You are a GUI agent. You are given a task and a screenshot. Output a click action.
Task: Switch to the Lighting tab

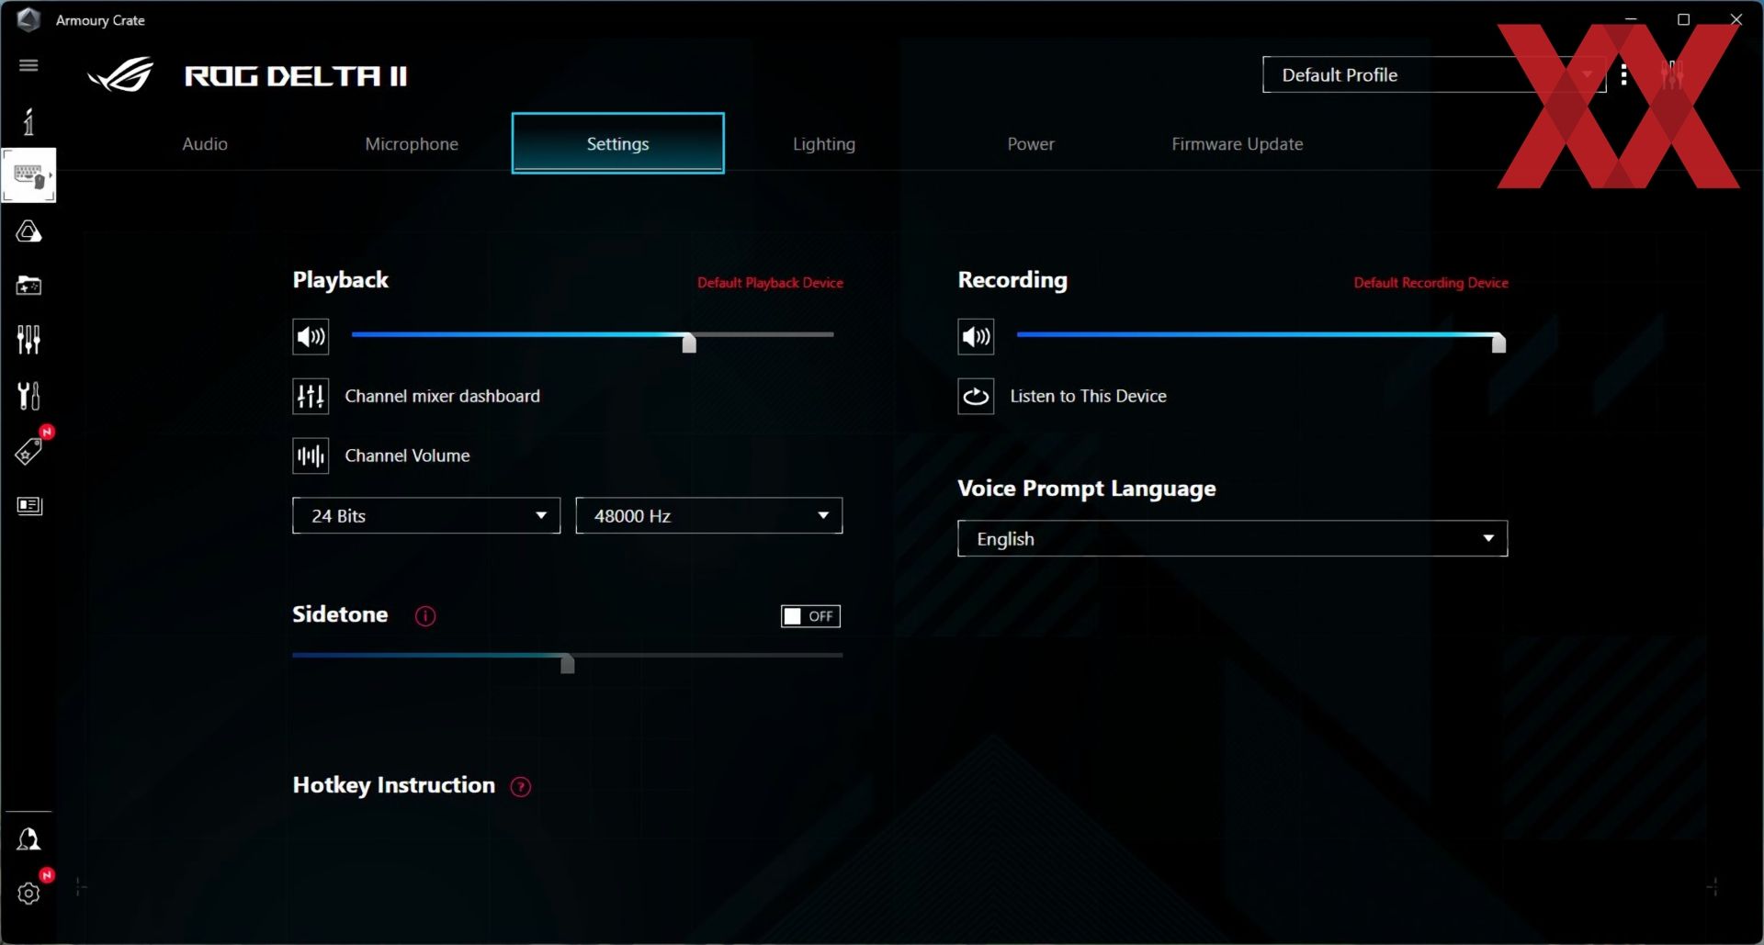(824, 144)
